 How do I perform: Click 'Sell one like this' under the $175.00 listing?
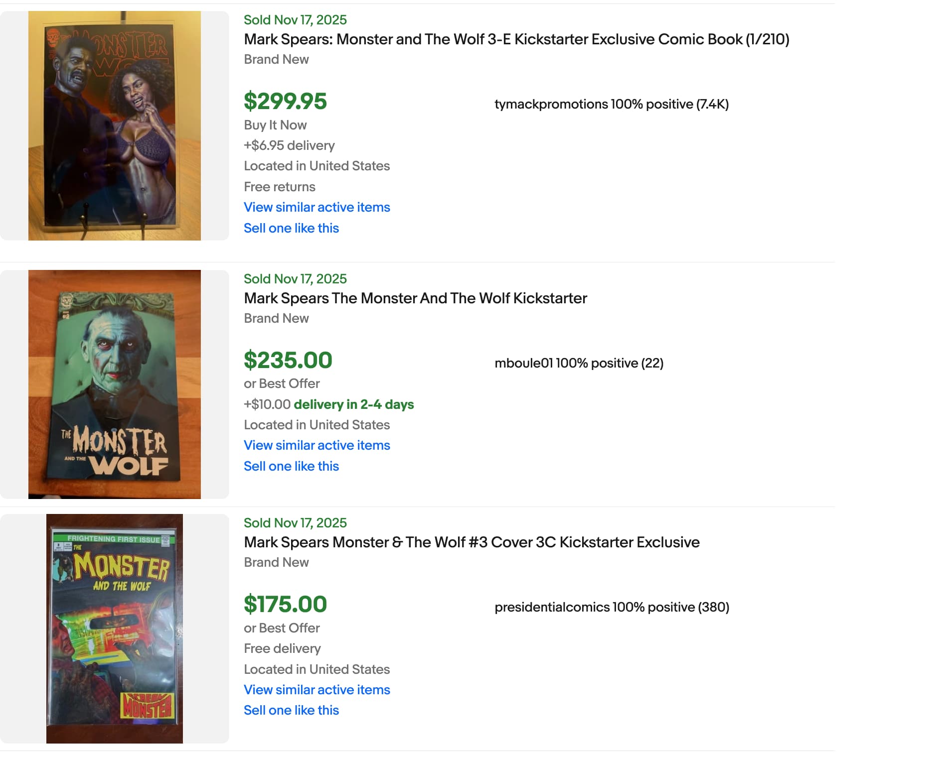[x=291, y=710]
